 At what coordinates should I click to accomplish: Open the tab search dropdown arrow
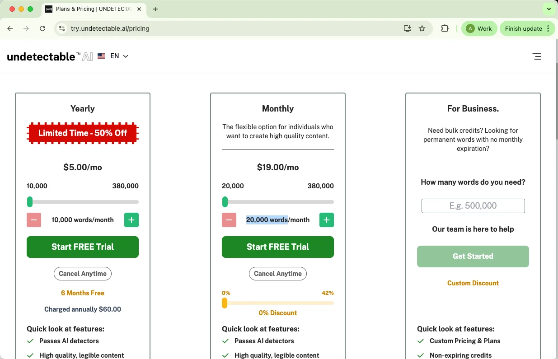(x=549, y=9)
